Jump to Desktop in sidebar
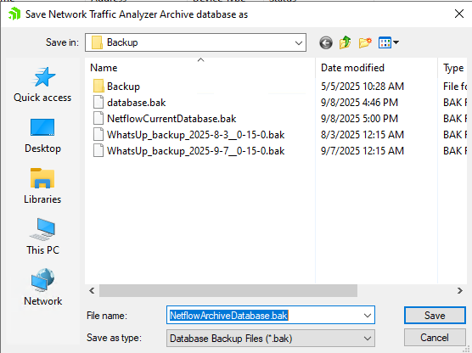Image resolution: width=472 pixels, height=353 pixels. (42, 136)
